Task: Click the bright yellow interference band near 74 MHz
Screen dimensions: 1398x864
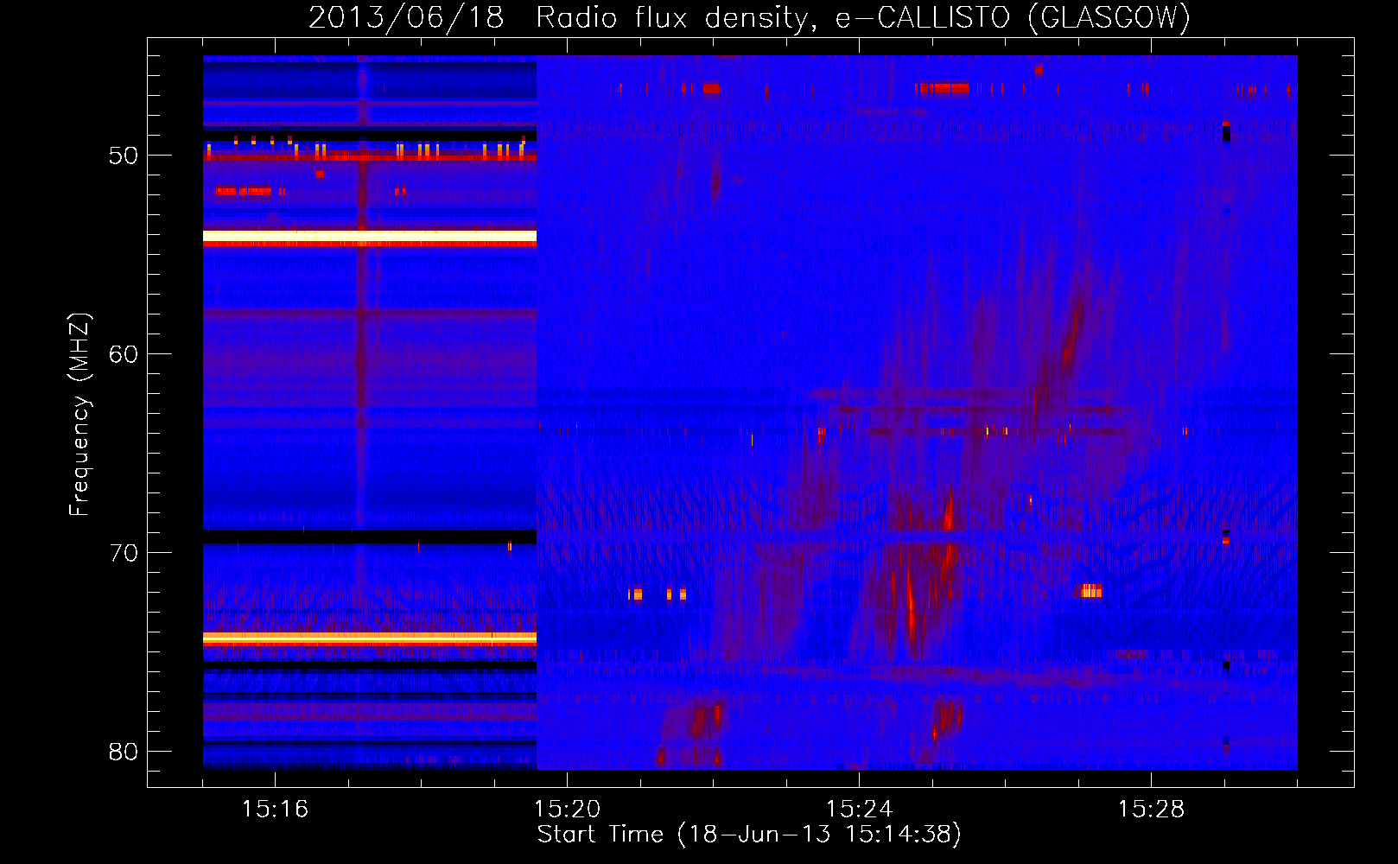Action: click(370, 638)
